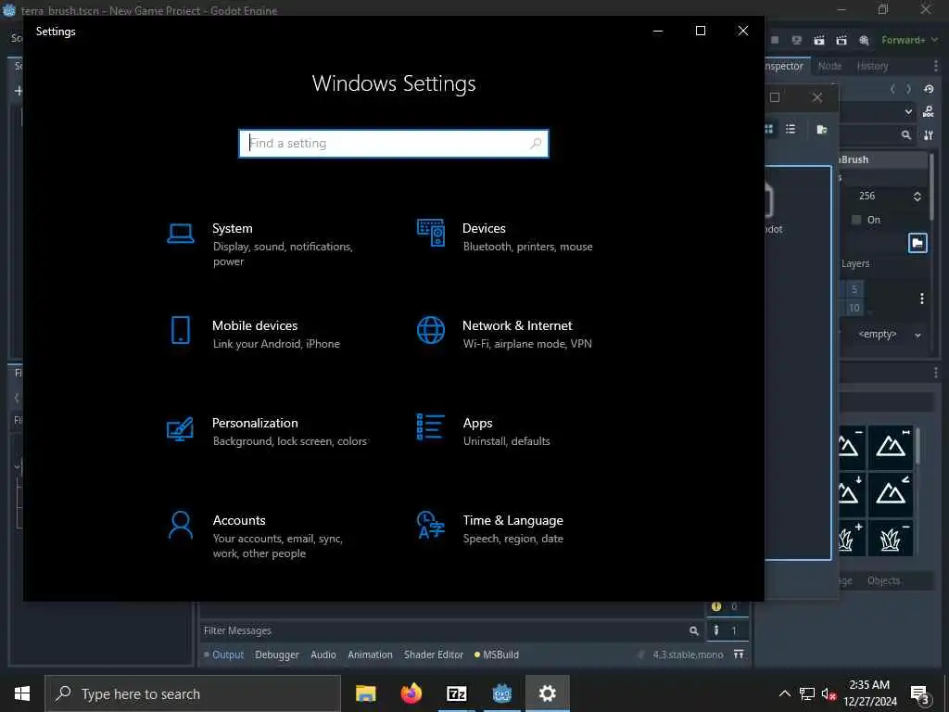Click Godot's stop running project icon
The height and width of the screenshot is (712, 949).
tap(775, 40)
